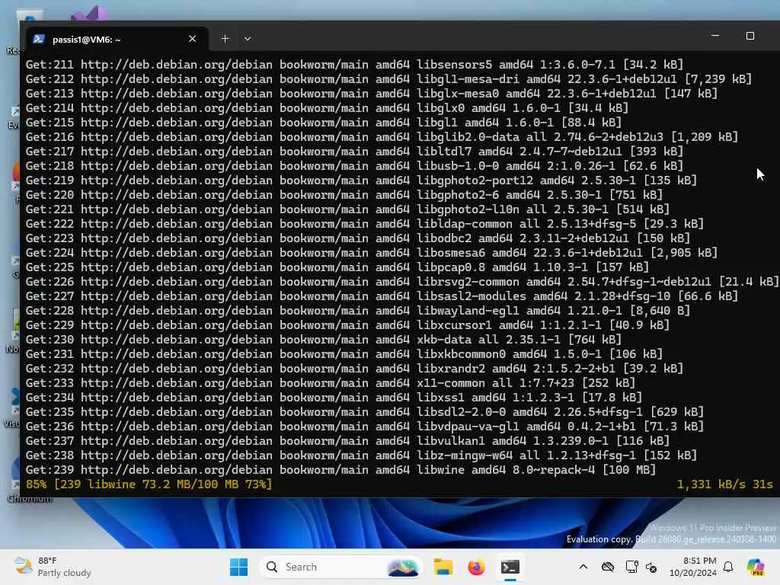Click the line Get:226 librsvg2-common
Viewport: 780px width, 585px height.
(402, 282)
